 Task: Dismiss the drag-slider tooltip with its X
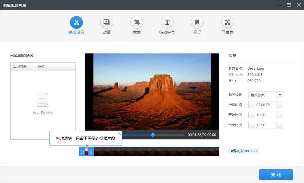(x=120, y=133)
